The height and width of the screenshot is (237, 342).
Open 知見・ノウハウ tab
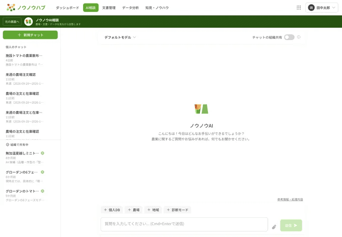pos(157,8)
